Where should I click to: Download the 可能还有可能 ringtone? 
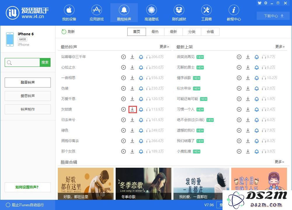point(248,99)
